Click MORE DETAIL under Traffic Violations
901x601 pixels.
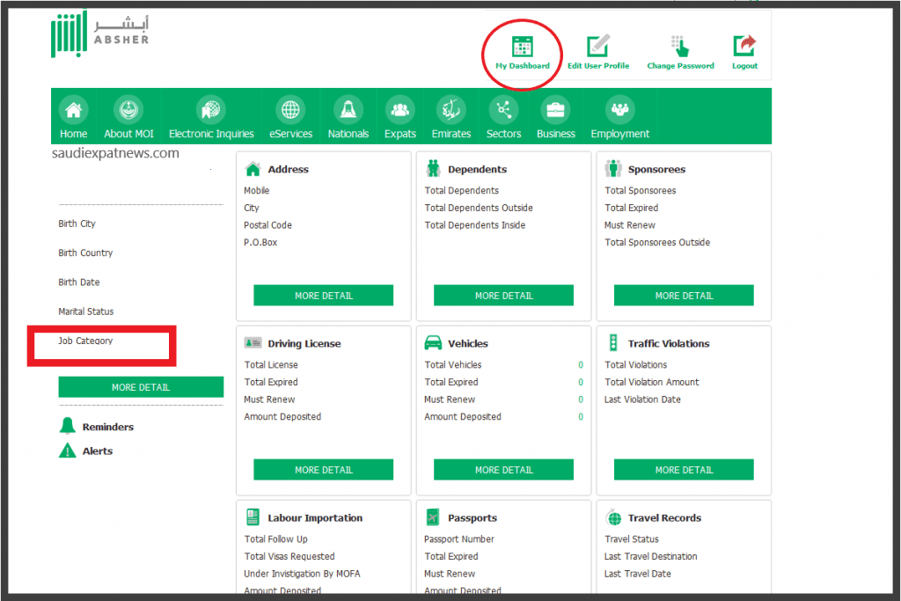click(684, 469)
